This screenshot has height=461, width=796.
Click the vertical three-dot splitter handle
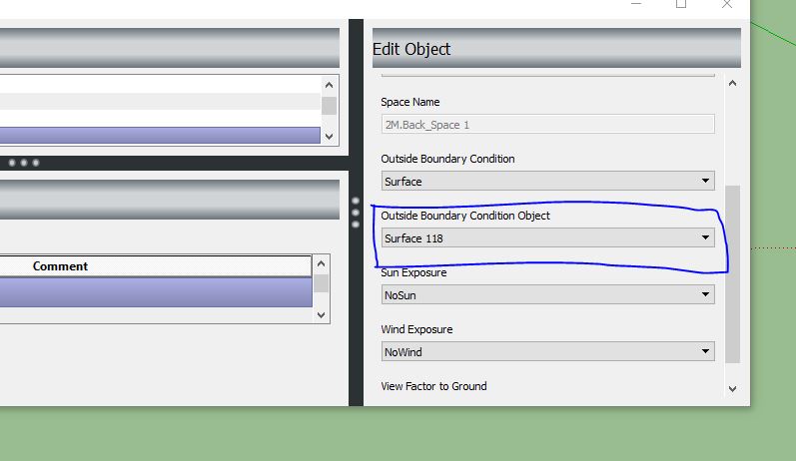(356, 213)
